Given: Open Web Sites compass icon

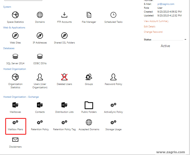Looking at the screenshot, I should tap(15, 36).
